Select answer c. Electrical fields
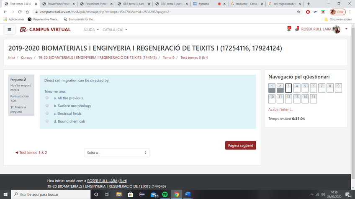This screenshot has height=199, width=355. pos(47,113)
